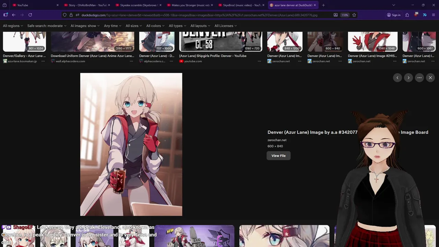Click Sign in to browser account
Viewport: 439px width, 247px height.
pos(394,15)
